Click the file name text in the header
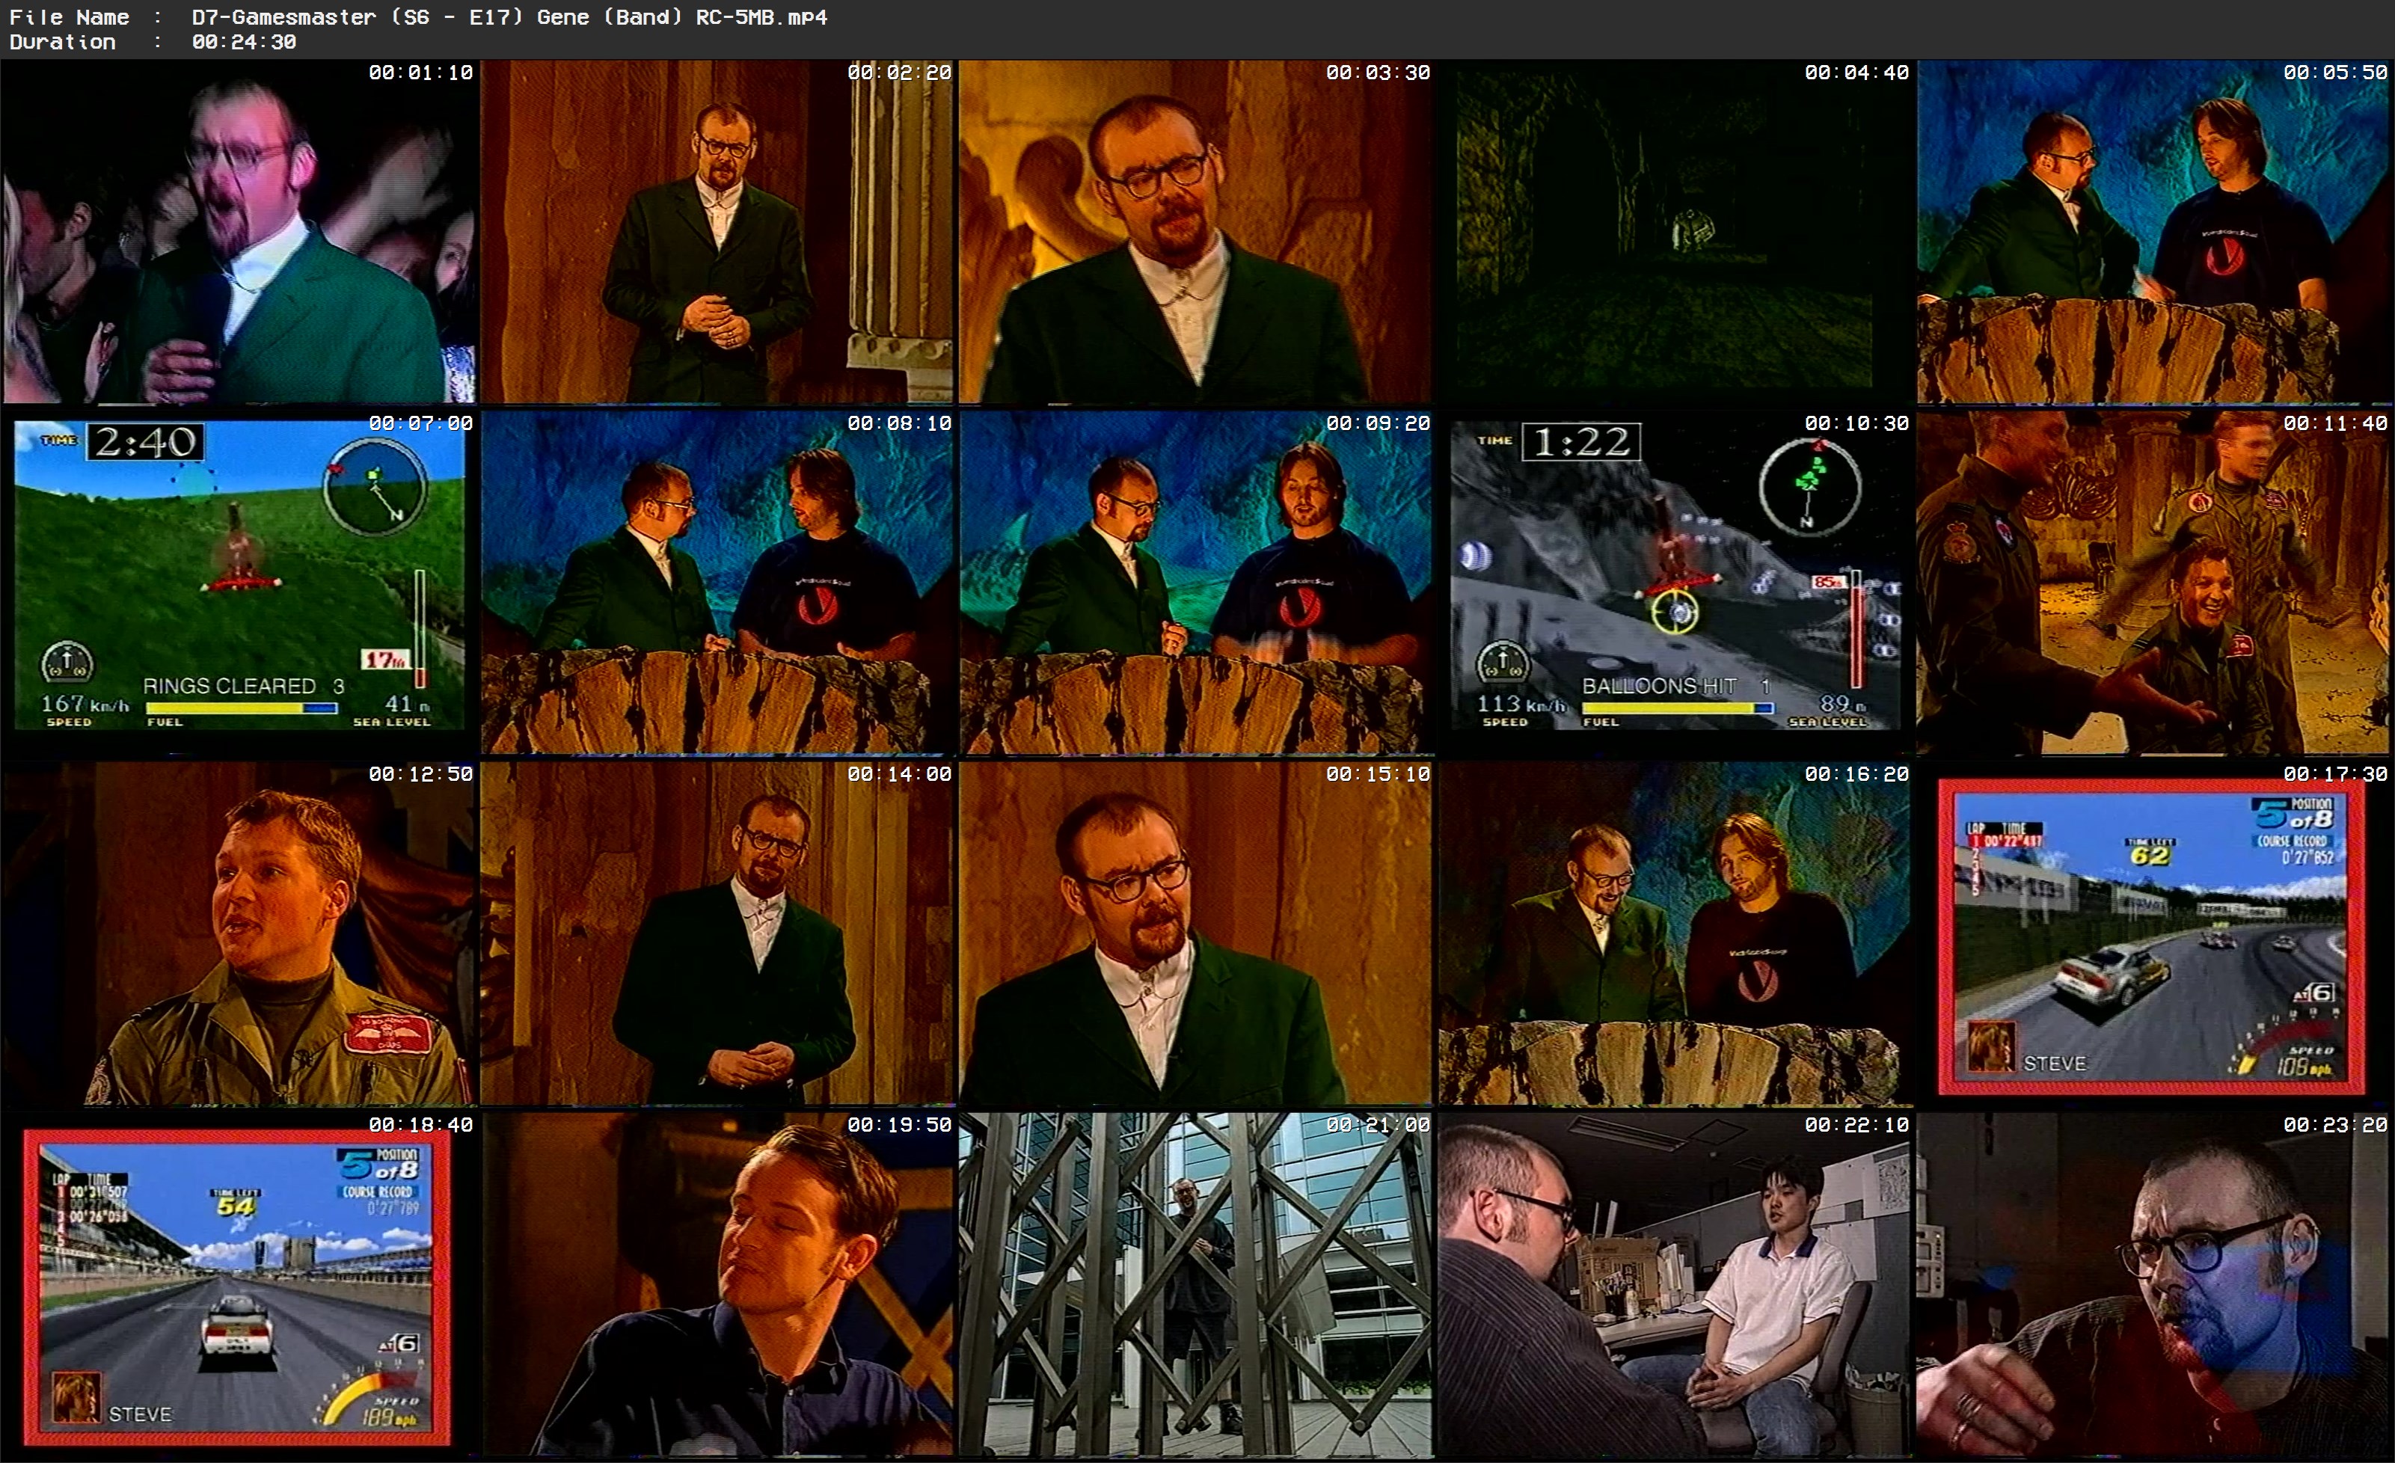 point(509,16)
